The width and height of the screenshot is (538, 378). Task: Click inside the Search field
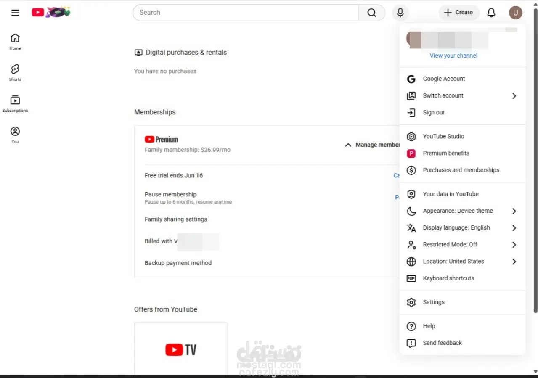tap(246, 13)
